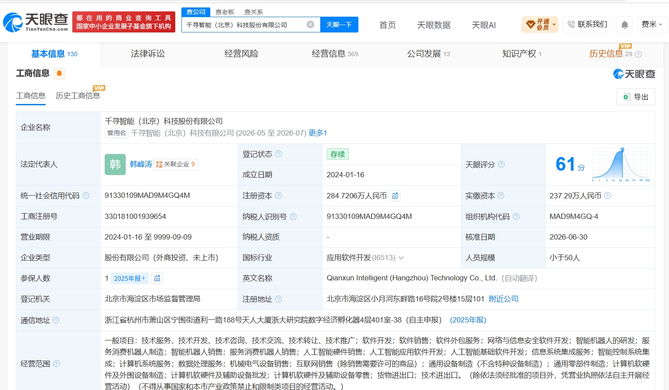The width and height of the screenshot is (669, 390).
Task: Go to 天眼AI in top navigation
Action: click(484, 25)
